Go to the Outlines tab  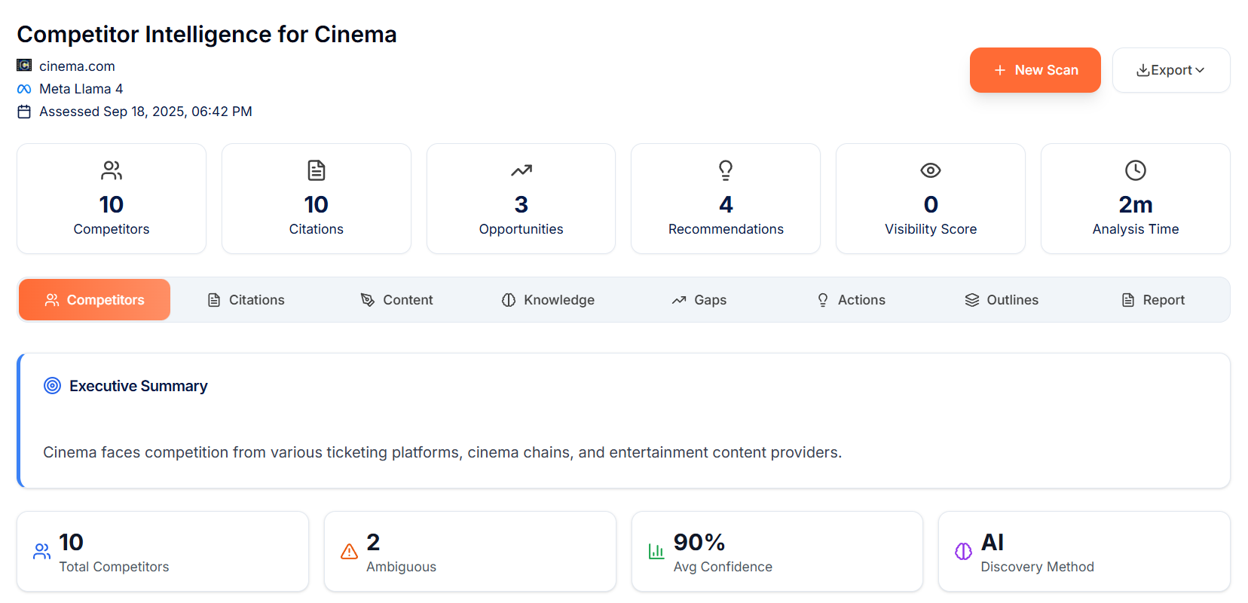(x=1001, y=300)
